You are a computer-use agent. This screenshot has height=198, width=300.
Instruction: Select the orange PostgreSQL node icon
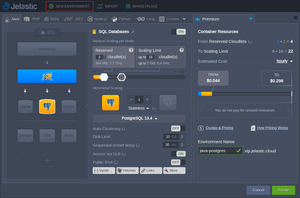pos(110,103)
